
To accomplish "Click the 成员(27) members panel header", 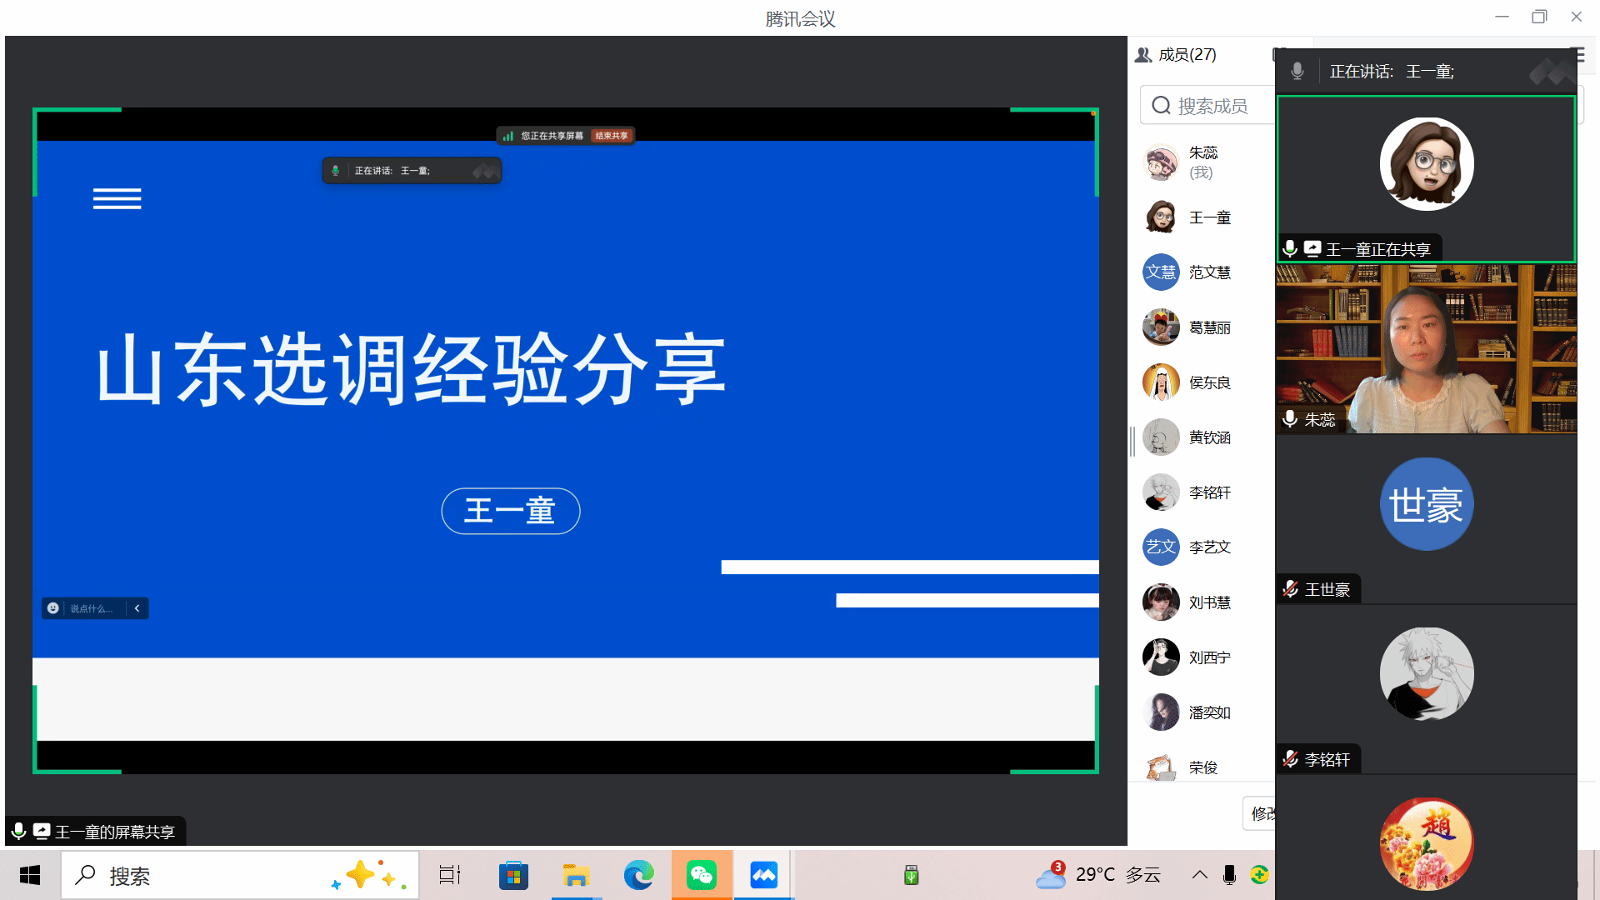I will (x=1187, y=55).
